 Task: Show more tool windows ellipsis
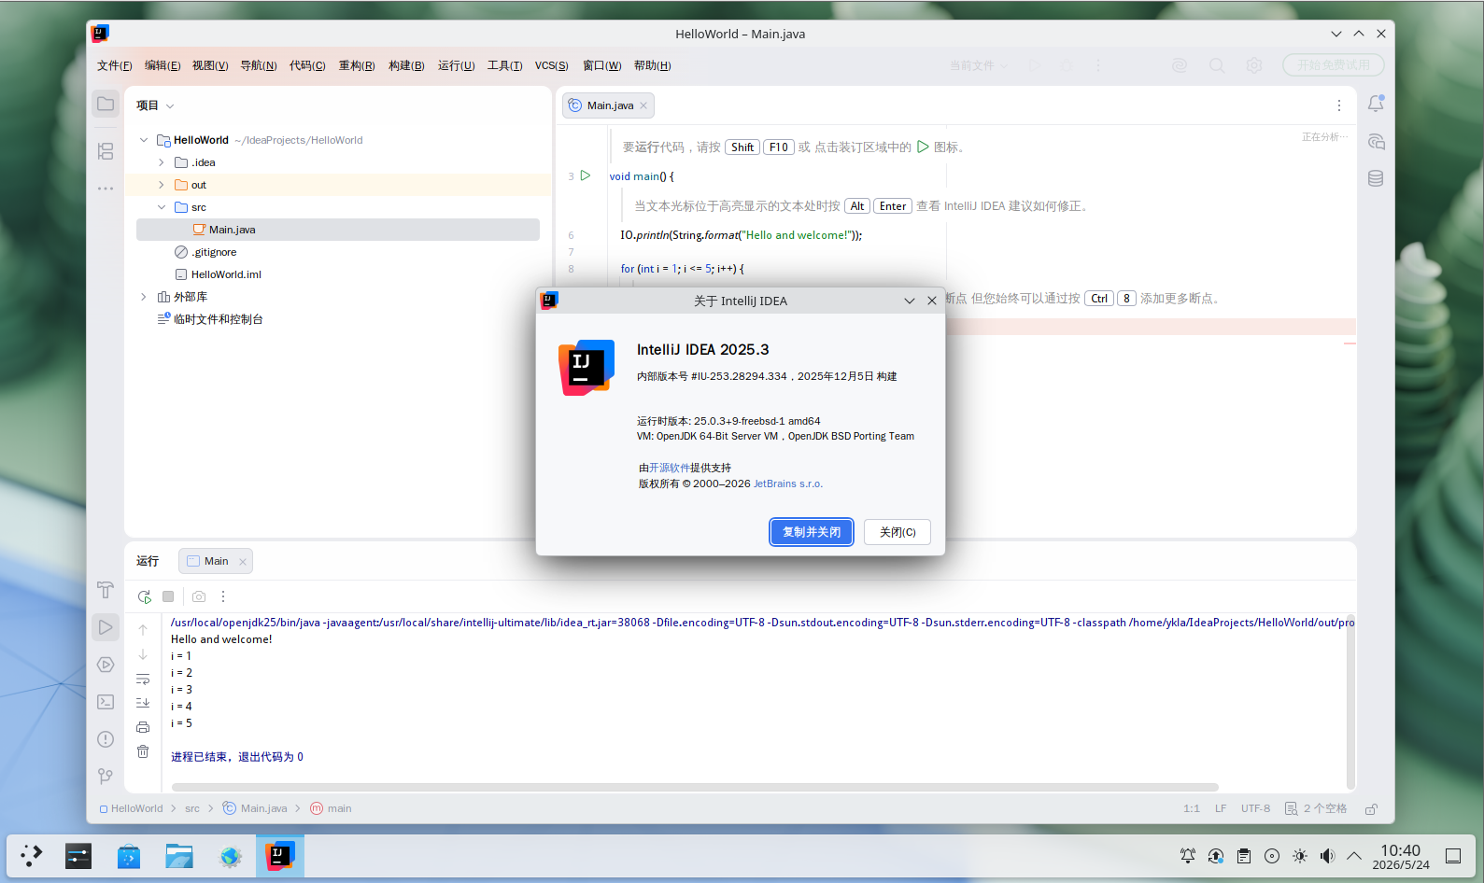tap(106, 189)
